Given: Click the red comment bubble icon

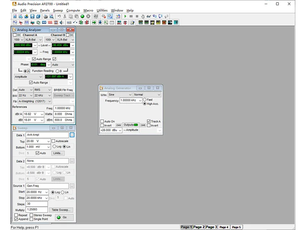Looking at the screenshot, I should (104, 16).
